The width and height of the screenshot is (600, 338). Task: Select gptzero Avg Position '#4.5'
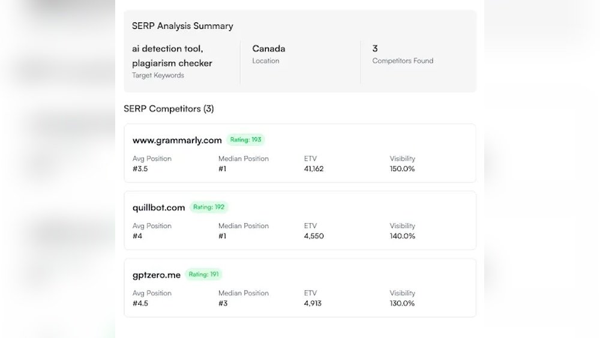(140, 304)
